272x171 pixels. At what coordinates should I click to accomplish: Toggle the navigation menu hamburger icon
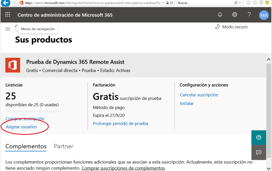tap(8, 29)
